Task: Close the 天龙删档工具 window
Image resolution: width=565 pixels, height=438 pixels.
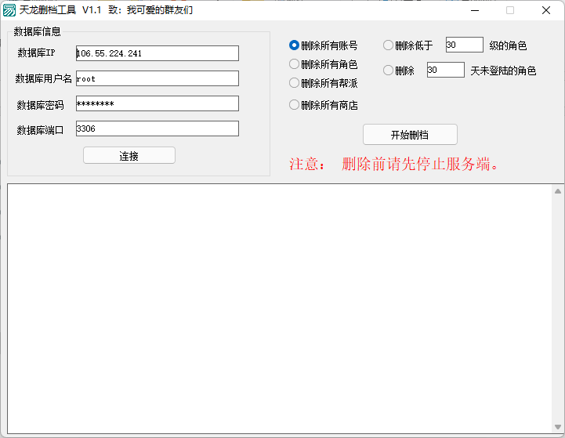Action: 546,10
